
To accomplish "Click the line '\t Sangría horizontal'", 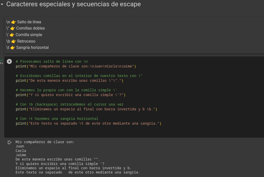I will click(27, 47).
